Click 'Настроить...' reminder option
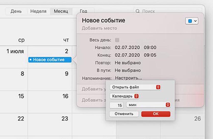The height and width of the screenshot is (139, 213). (128, 78)
